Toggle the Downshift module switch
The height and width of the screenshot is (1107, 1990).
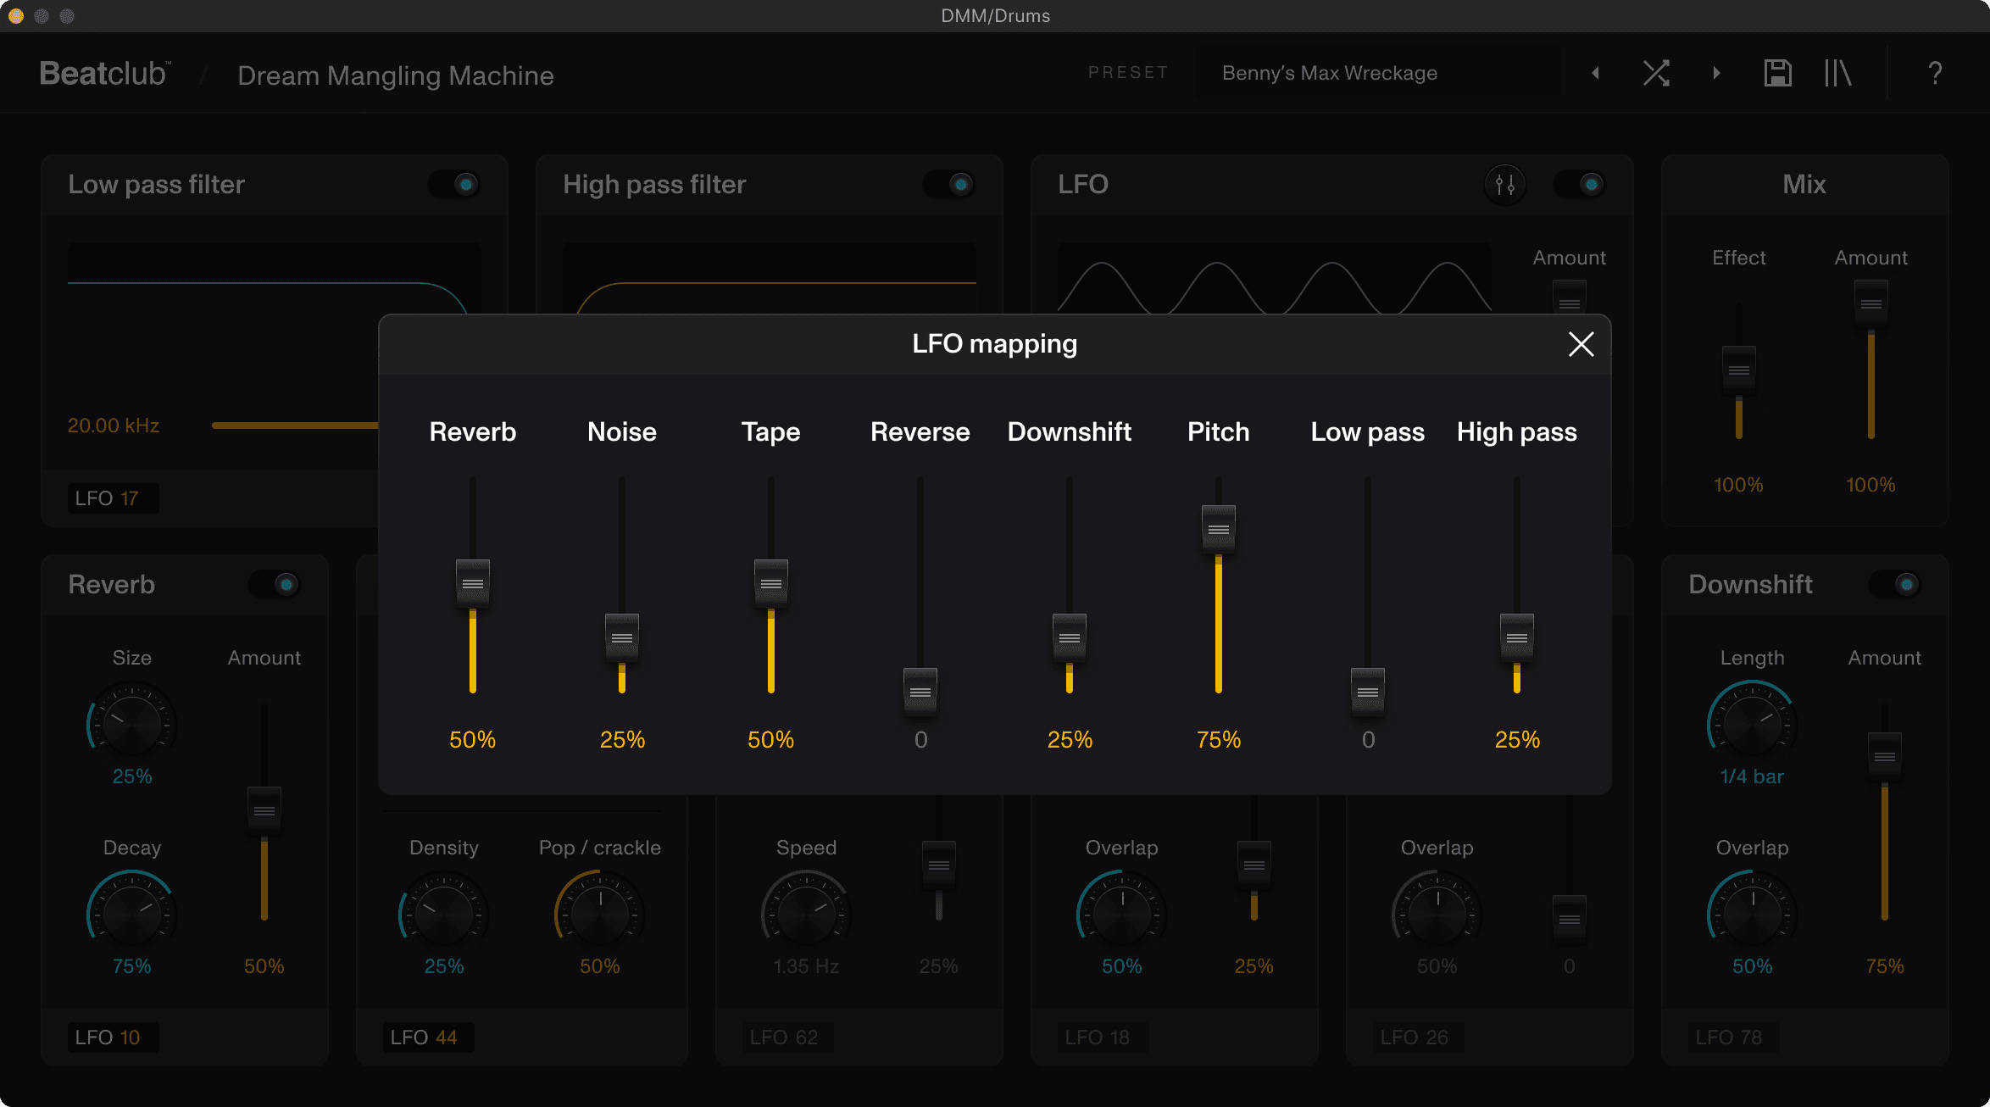click(1897, 584)
